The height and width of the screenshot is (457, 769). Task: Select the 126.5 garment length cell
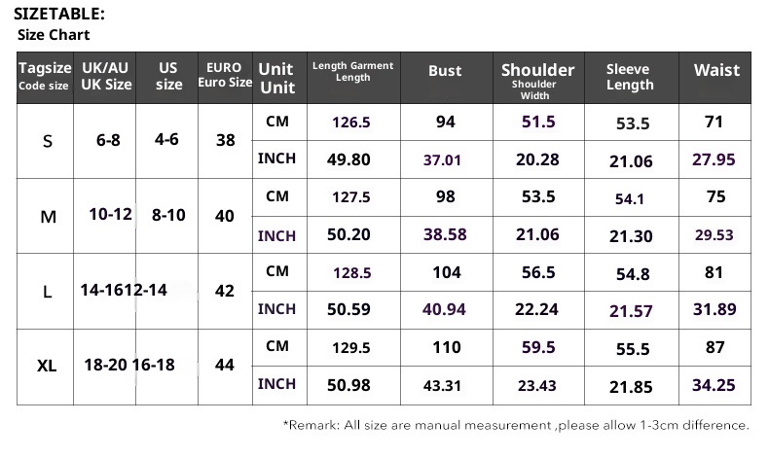[351, 123]
